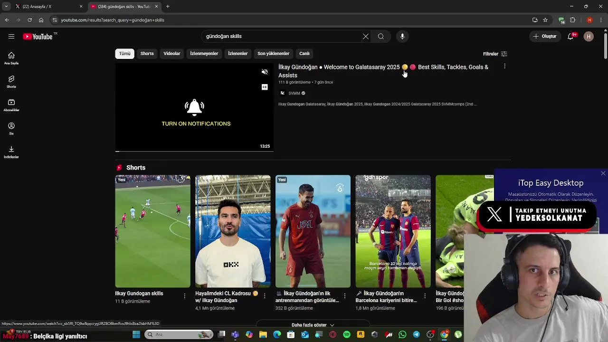
Task: Open a new Chrome tab
Action: coord(168,6)
